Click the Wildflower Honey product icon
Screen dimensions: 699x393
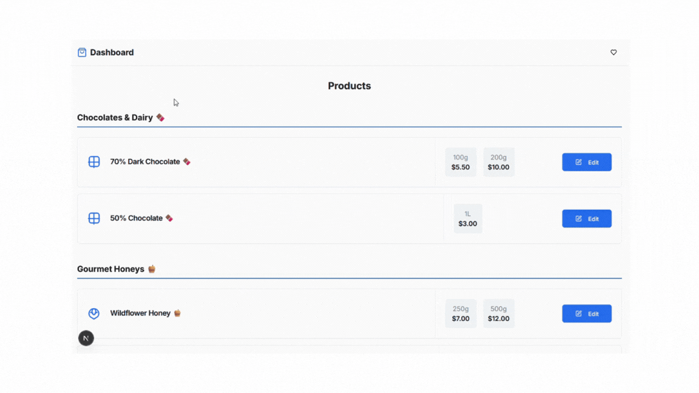click(94, 313)
